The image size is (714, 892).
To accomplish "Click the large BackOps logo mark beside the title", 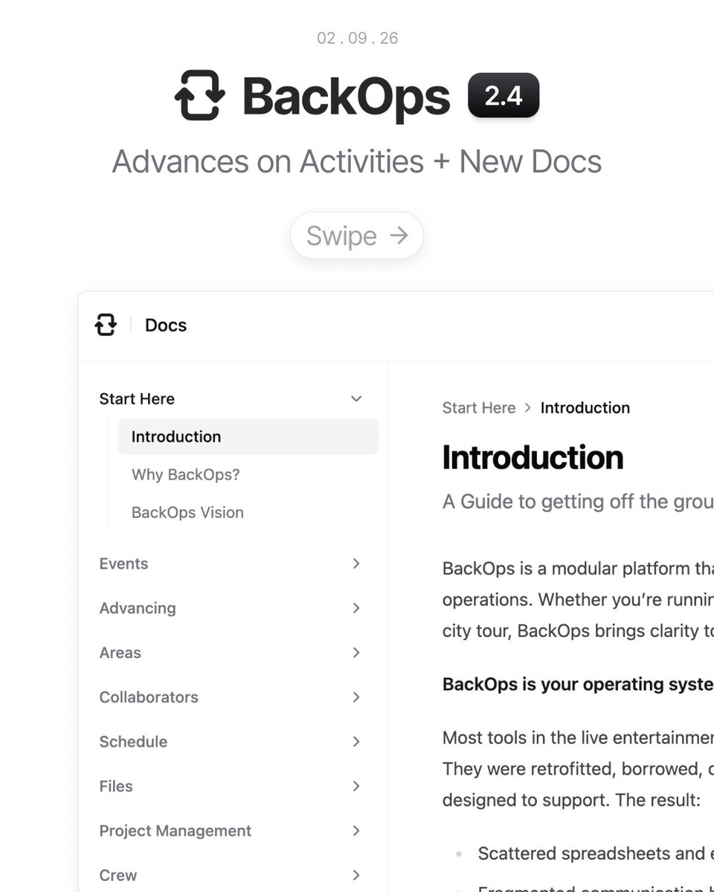I will click(x=199, y=95).
